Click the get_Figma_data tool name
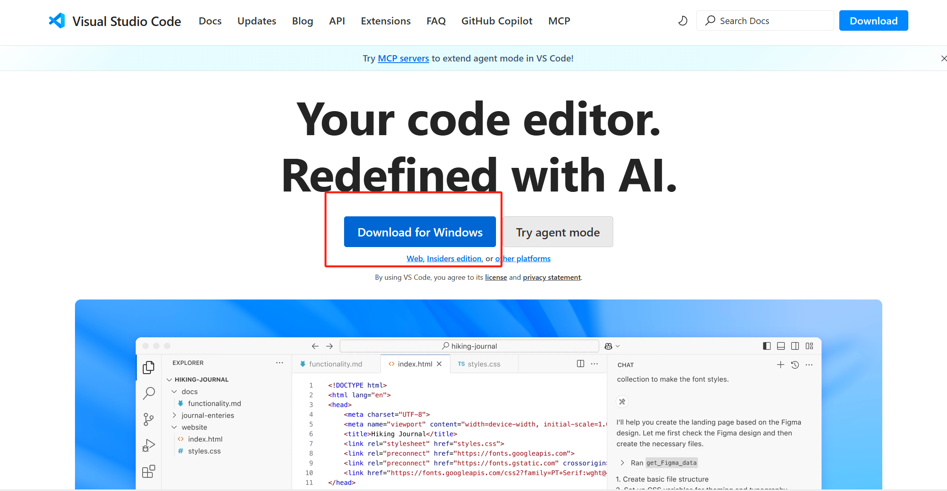This screenshot has height=491, width=947. pos(671,463)
